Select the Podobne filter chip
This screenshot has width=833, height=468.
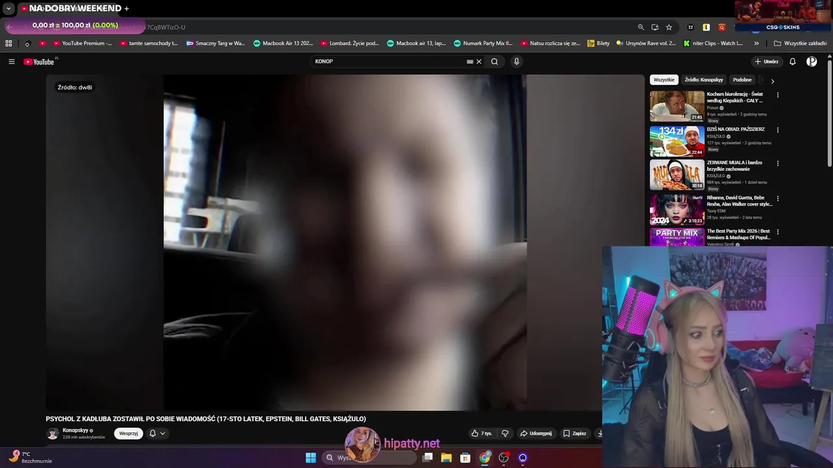[742, 80]
